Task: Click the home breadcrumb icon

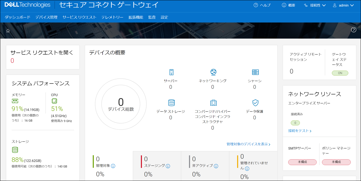Action: [8, 31]
